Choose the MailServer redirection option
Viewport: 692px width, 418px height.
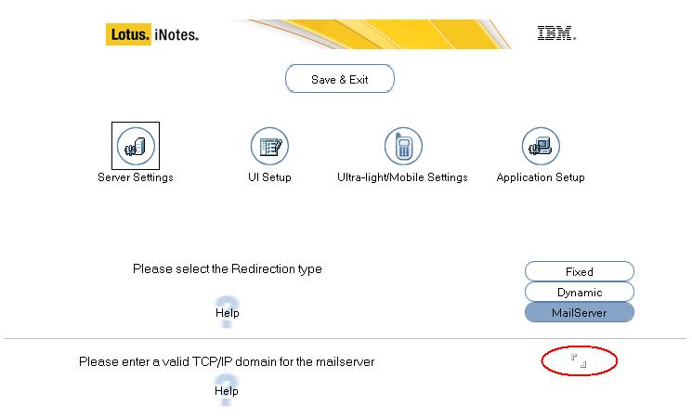click(x=579, y=312)
